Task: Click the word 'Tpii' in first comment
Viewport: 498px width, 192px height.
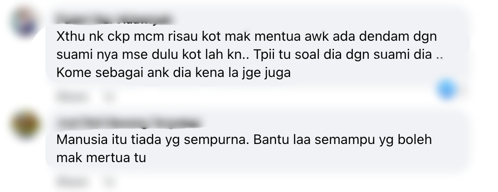Action: pyautogui.click(x=264, y=56)
